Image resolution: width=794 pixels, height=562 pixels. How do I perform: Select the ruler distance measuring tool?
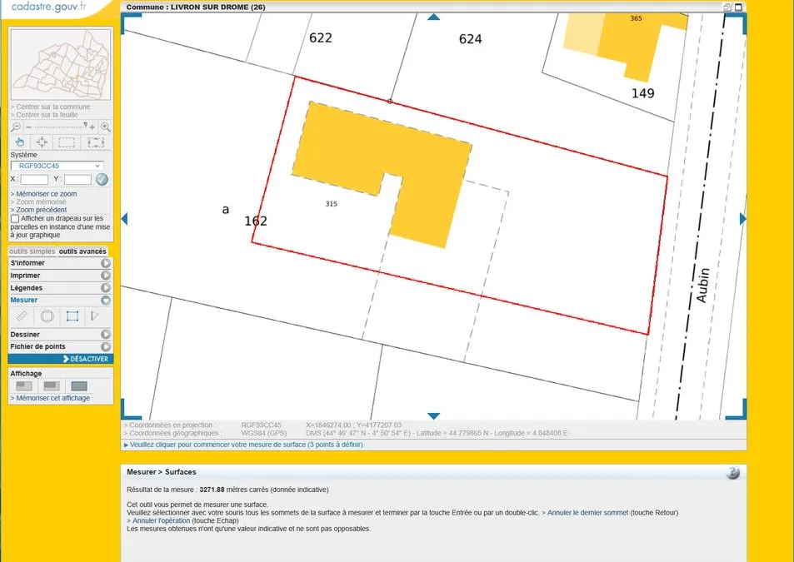click(x=22, y=316)
